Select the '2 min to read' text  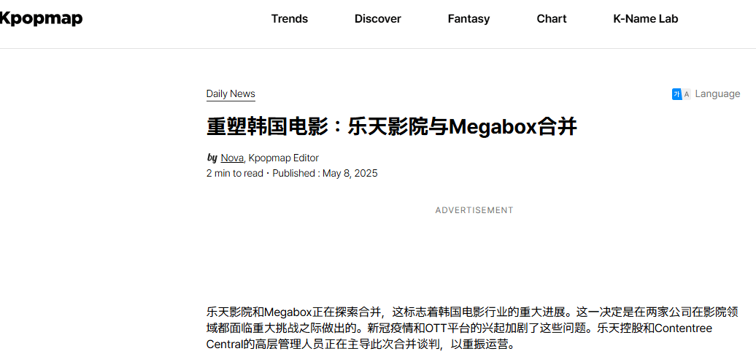(235, 173)
